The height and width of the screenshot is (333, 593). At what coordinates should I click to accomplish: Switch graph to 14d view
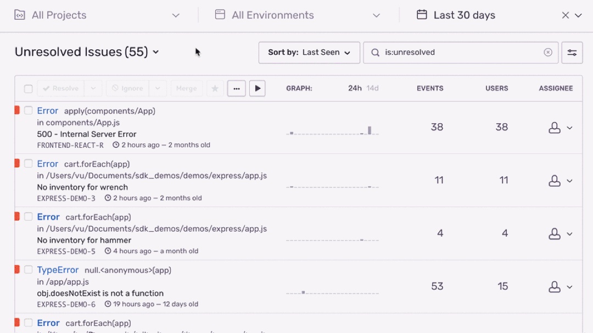(x=372, y=88)
